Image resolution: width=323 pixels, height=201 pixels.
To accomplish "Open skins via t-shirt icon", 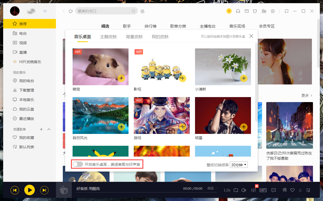I will pos(255,11).
